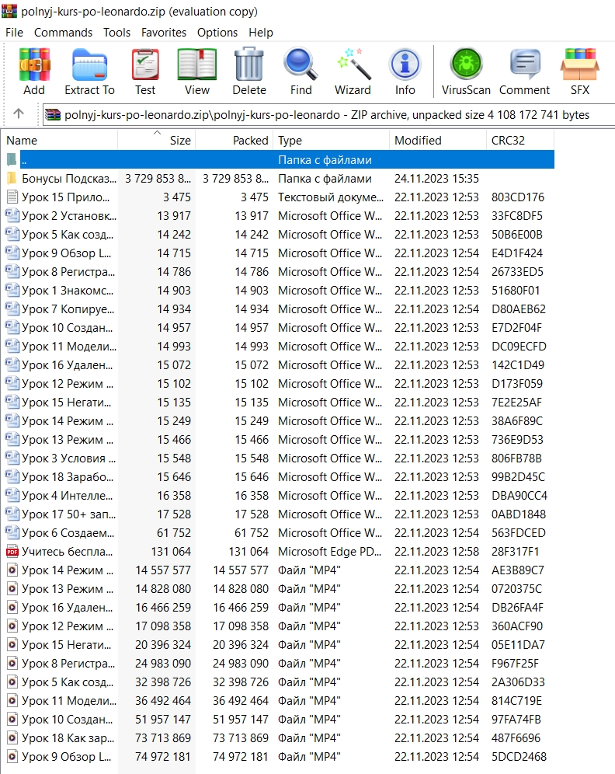Go up one folder with arrow
The image size is (615, 774).
click(19, 114)
